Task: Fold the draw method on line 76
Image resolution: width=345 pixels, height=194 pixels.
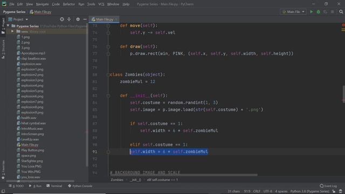Action: (108, 47)
